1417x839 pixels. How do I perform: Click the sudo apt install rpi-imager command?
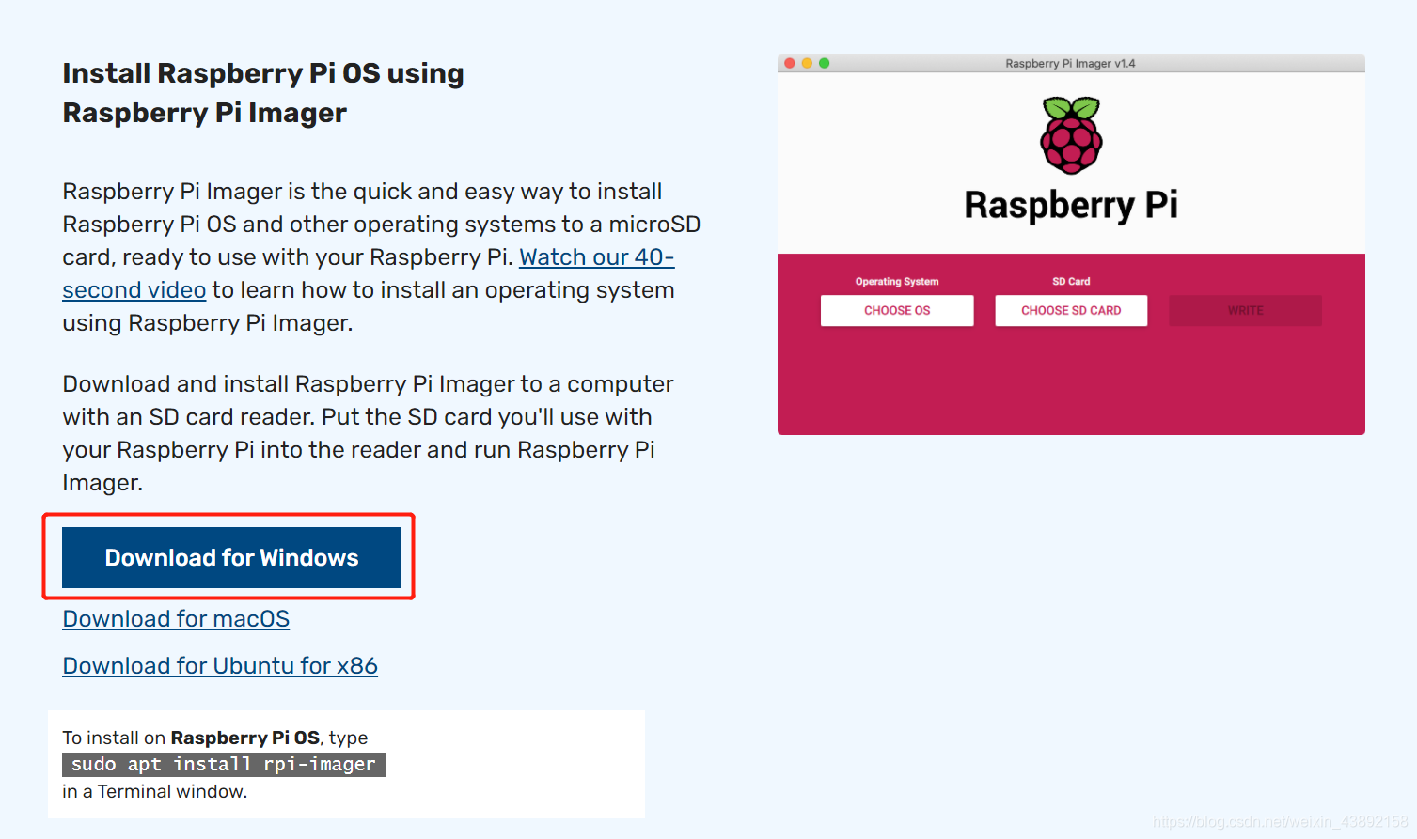click(223, 764)
